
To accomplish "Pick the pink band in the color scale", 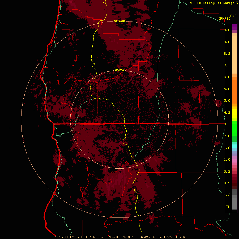I will (234, 161).
